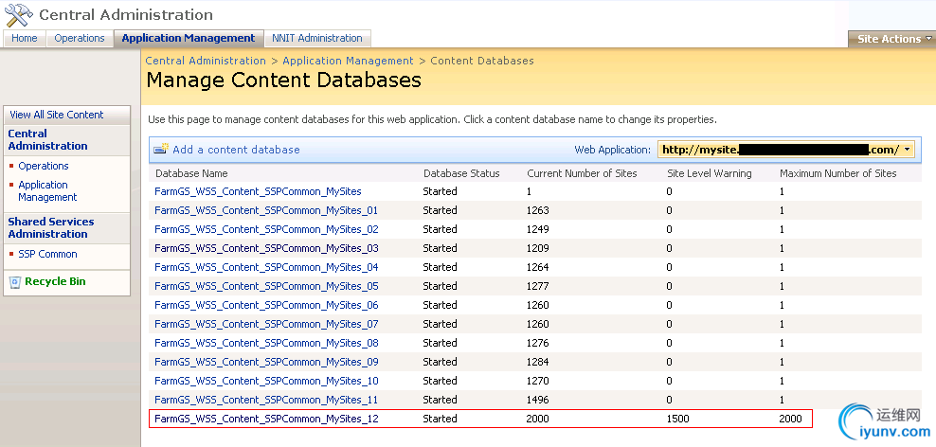The image size is (936, 447).
Task: Open database ending in MySites_09
Action: tap(266, 363)
